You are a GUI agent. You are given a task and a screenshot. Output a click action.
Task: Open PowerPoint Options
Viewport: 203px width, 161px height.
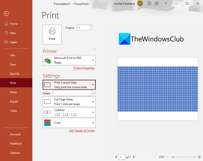(x=16, y=153)
